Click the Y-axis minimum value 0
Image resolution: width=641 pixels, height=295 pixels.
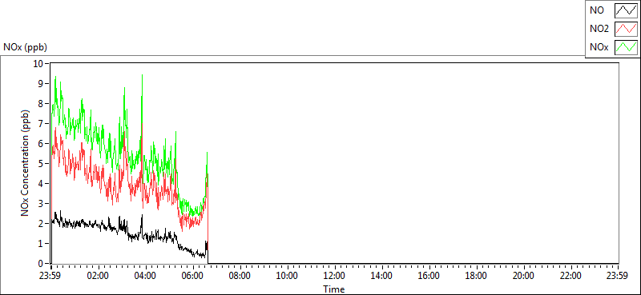click(x=41, y=264)
